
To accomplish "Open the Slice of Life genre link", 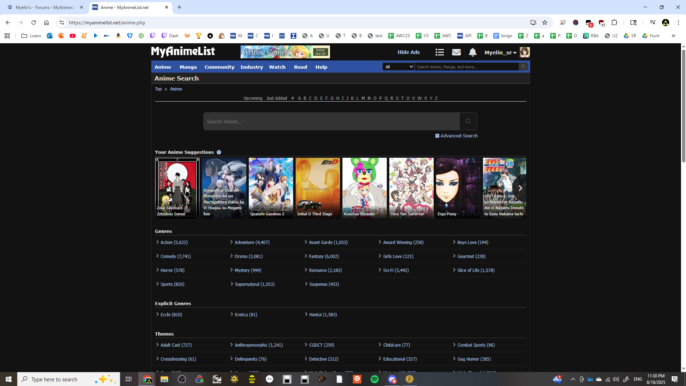I will pos(476,270).
